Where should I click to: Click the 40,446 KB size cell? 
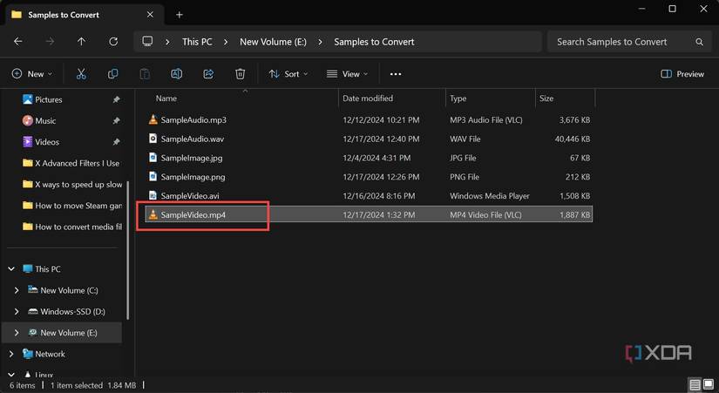(x=573, y=139)
